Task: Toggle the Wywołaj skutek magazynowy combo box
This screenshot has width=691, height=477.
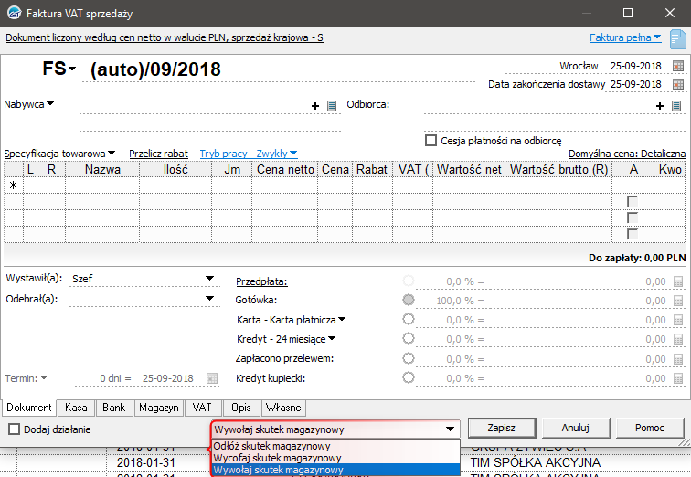Action: 335,429
